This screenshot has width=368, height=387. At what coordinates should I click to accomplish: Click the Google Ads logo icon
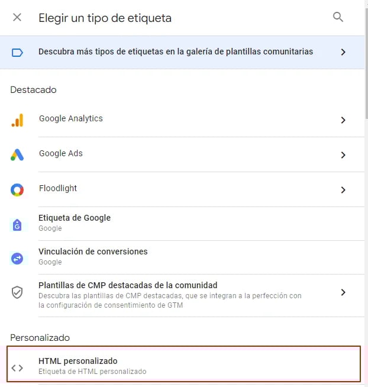point(17,155)
